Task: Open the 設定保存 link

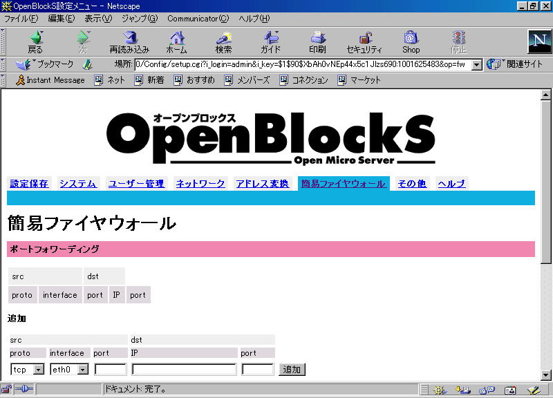Action: [x=29, y=184]
